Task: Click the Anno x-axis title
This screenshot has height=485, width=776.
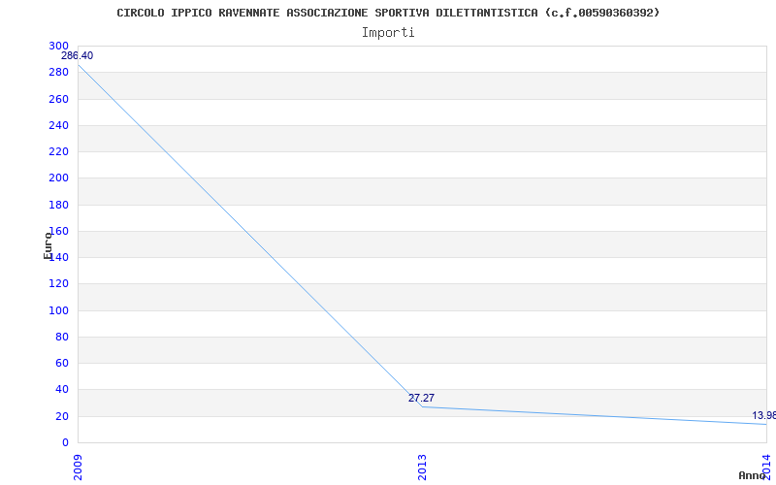Action: click(x=752, y=475)
